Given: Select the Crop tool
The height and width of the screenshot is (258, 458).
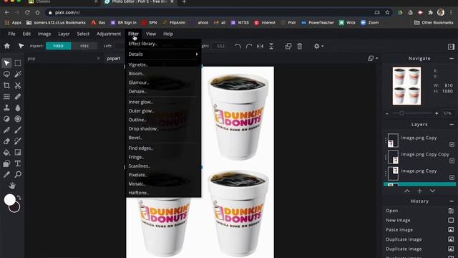Looking at the screenshot, I should pyautogui.click(x=6, y=85).
